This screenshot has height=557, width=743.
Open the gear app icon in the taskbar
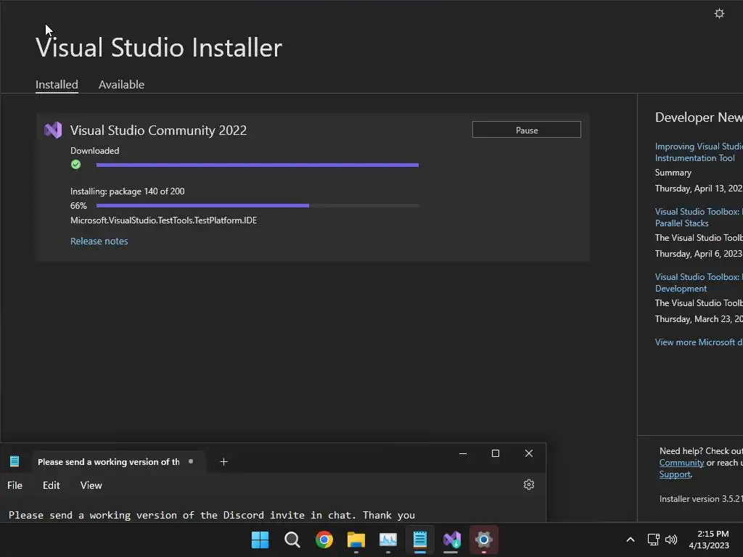coord(484,540)
